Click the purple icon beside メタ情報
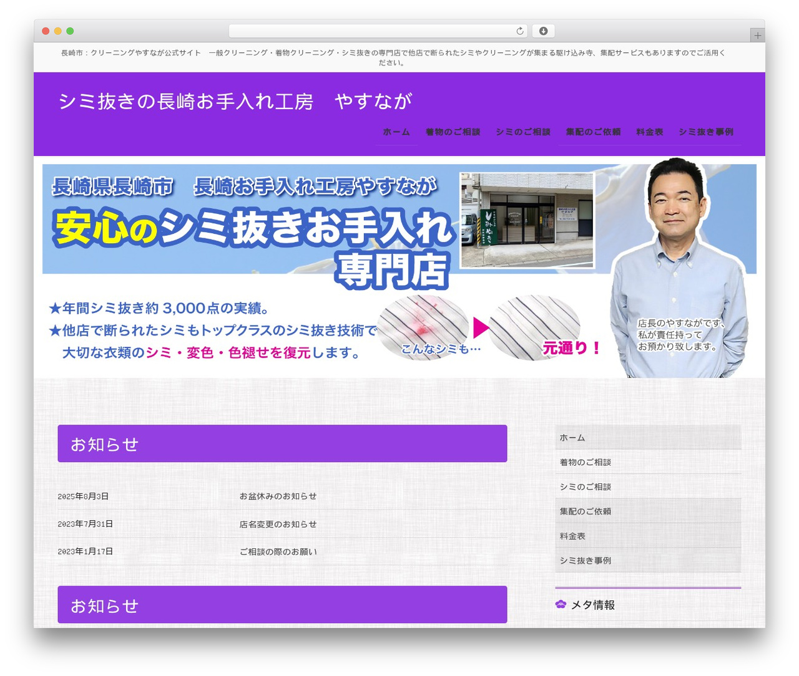Viewport: 799px width, 676px height. [561, 604]
